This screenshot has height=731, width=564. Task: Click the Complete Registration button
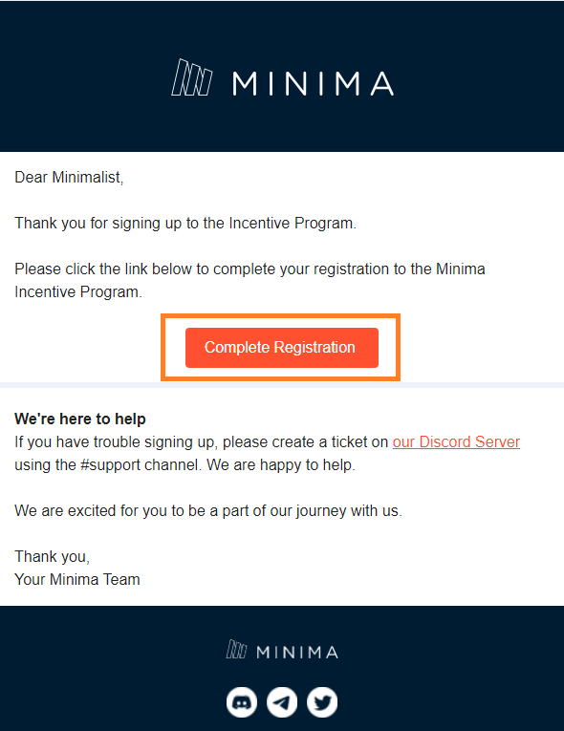282,348
